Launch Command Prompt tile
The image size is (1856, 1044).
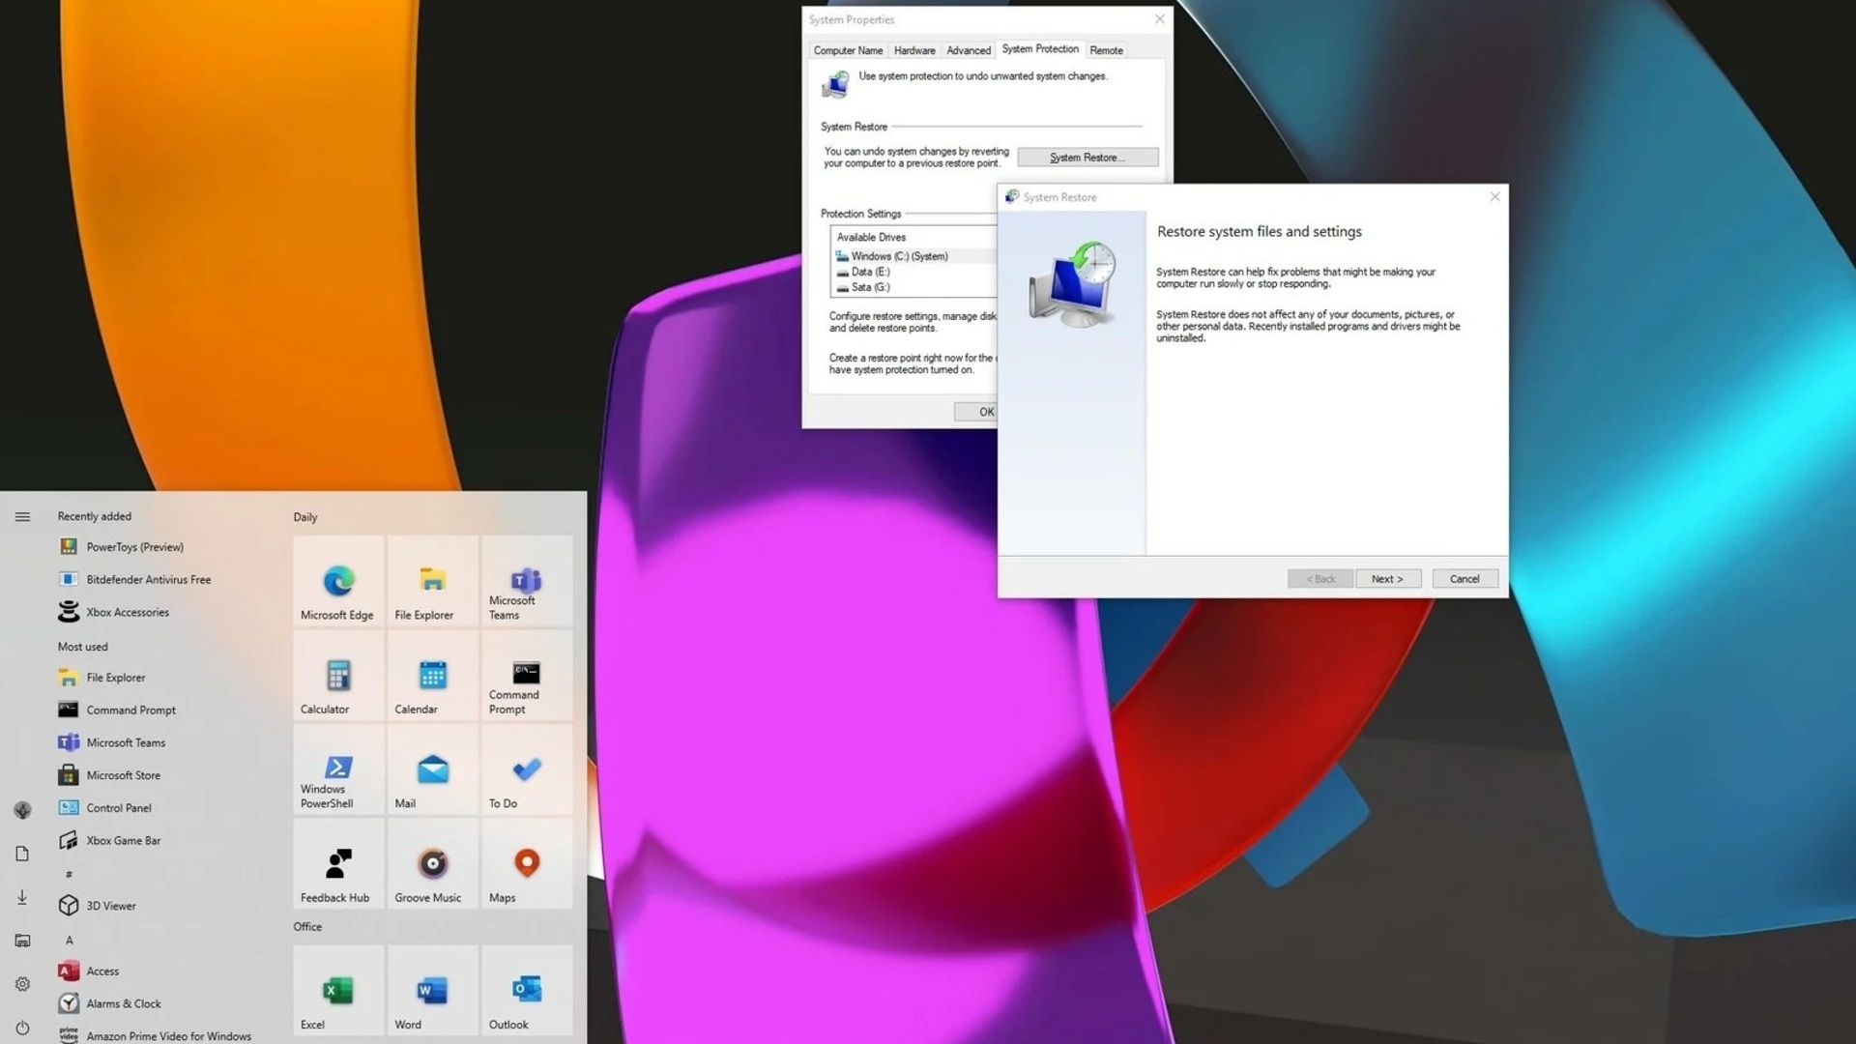pos(527,676)
